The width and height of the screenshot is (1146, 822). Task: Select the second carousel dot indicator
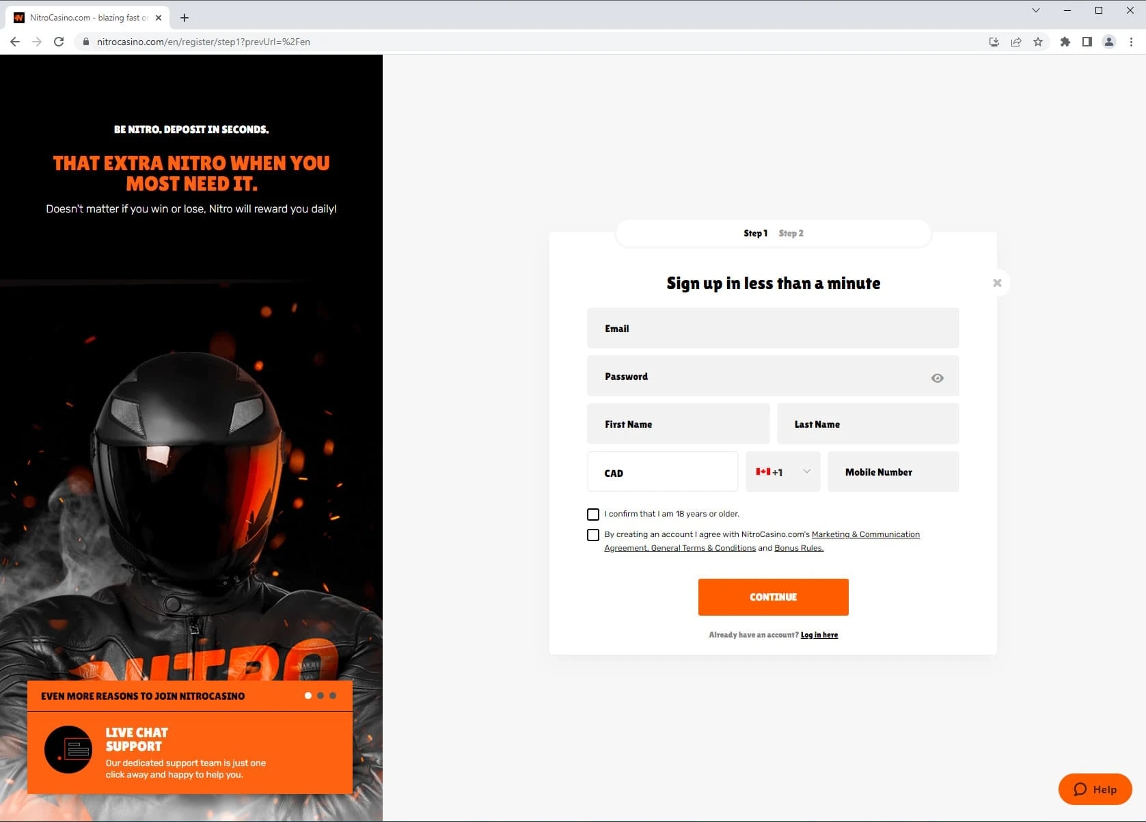pyautogui.click(x=320, y=696)
